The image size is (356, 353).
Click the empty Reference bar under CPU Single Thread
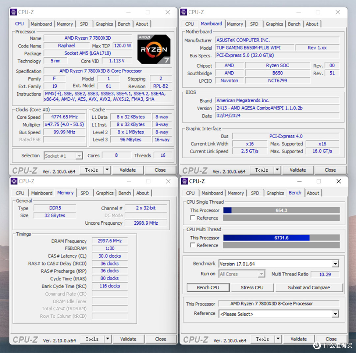click(x=281, y=218)
